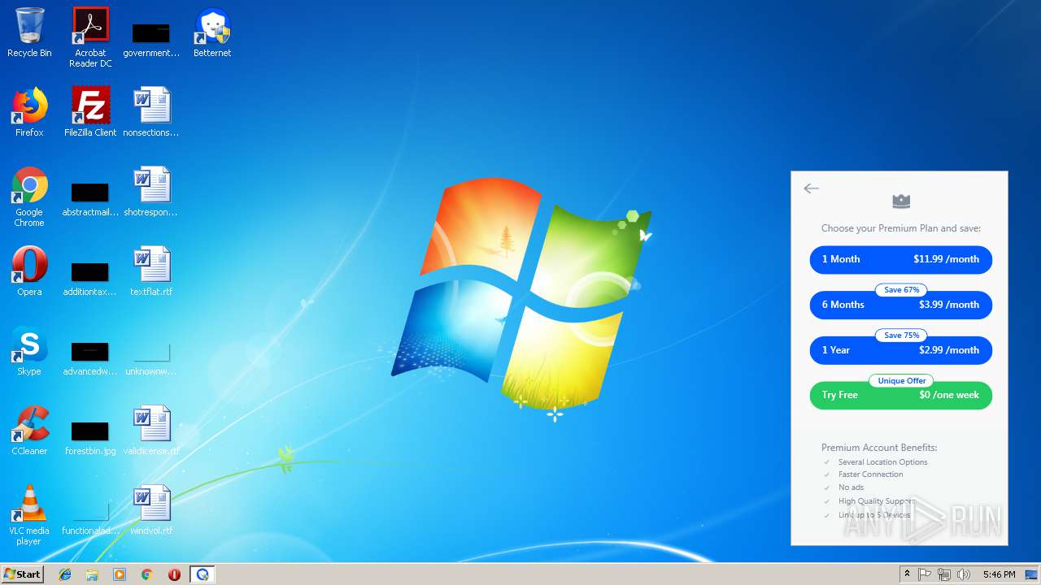Open the CCleaner desktop shortcut
1041x585 pixels.
[x=29, y=431]
